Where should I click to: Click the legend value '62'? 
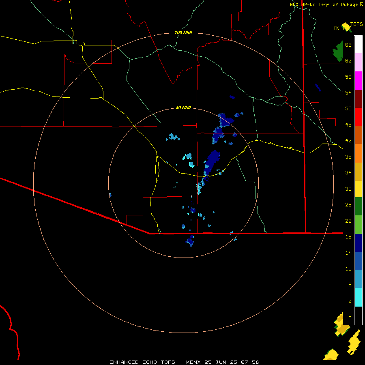coord(348,61)
